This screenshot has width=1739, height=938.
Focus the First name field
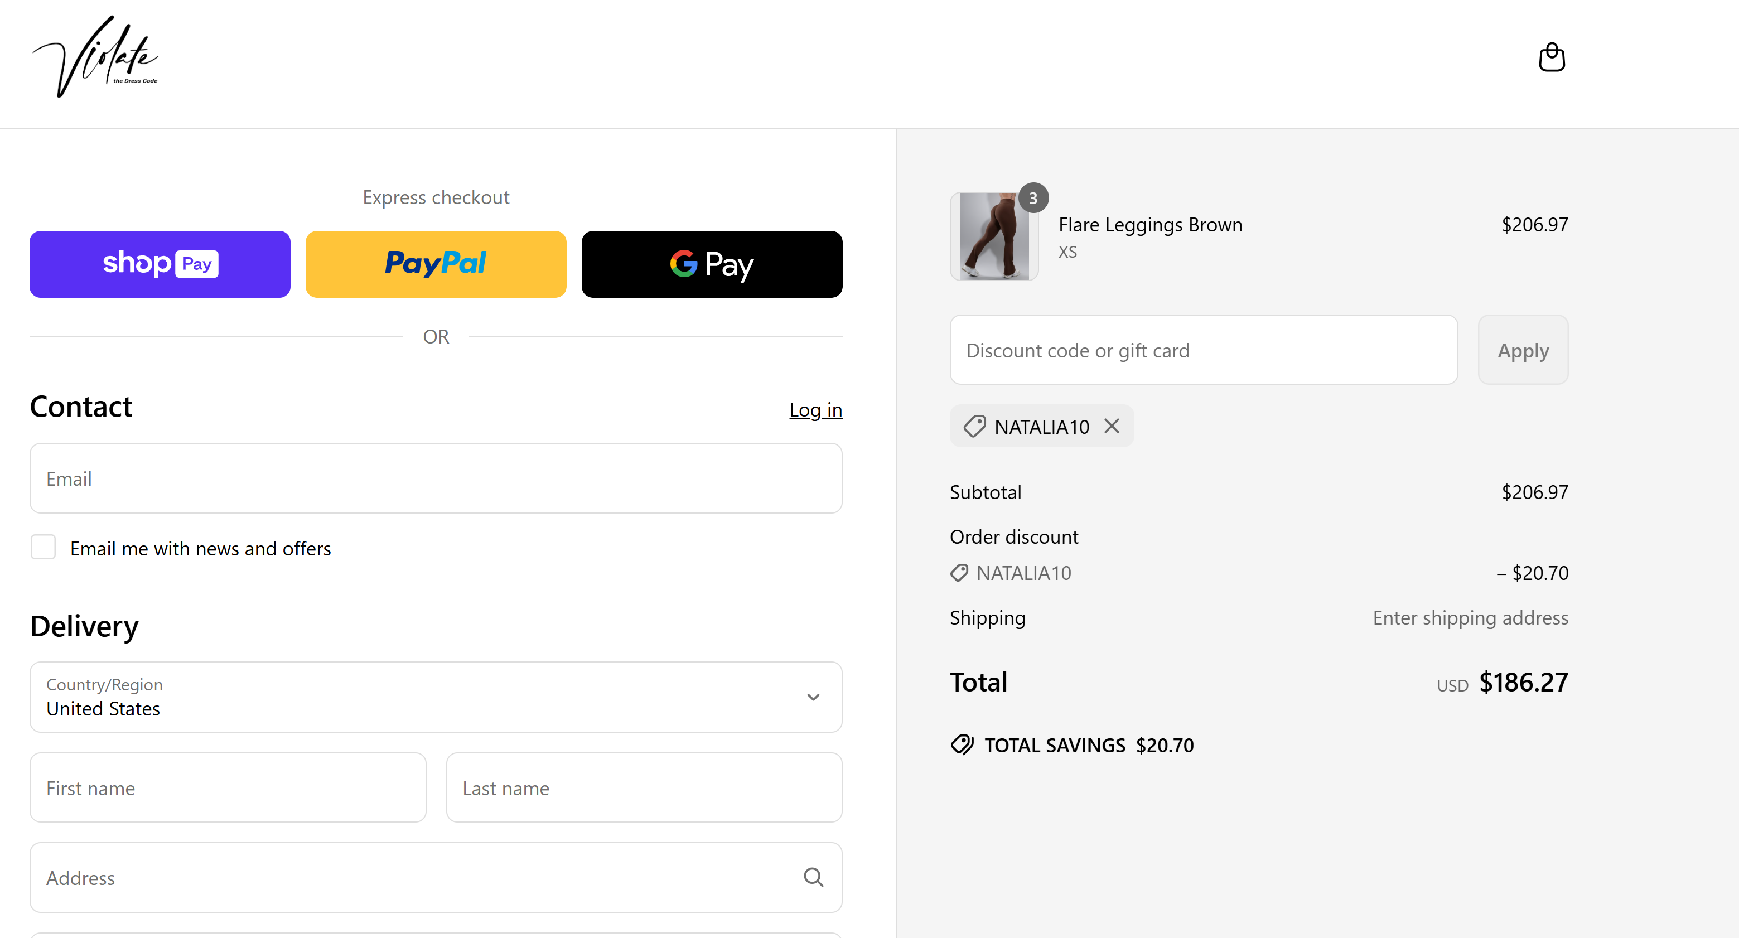point(228,787)
